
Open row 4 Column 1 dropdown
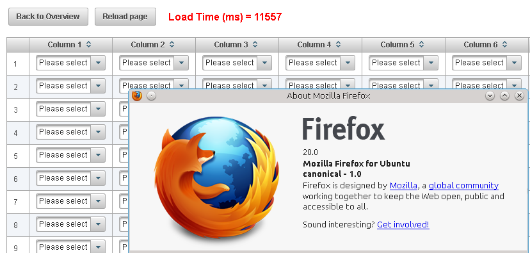[x=70, y=132]
